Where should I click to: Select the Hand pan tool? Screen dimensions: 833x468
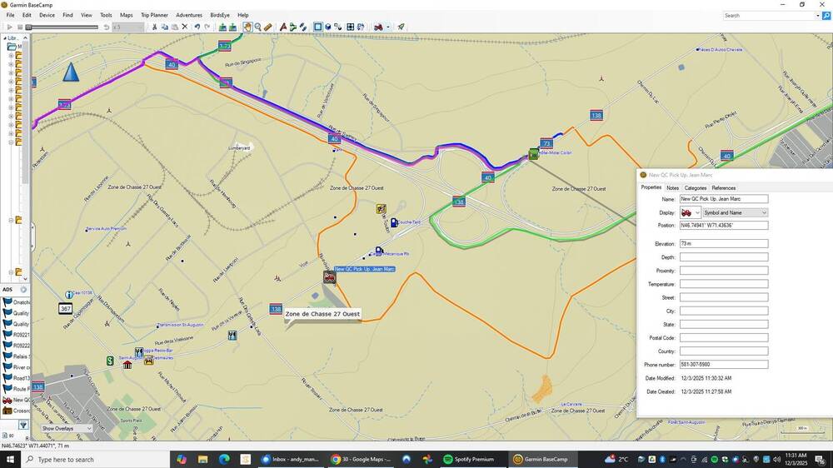click(247, 27)
